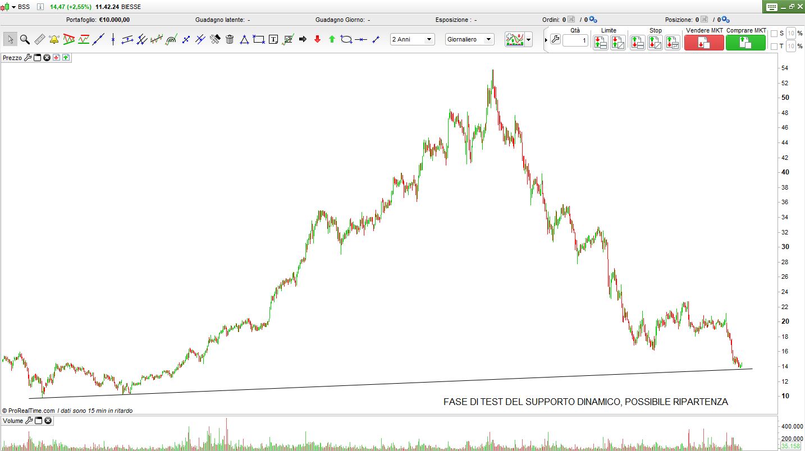Click the 35.158 volume value
Screen dimensions: 805x451
click(790, 446)
